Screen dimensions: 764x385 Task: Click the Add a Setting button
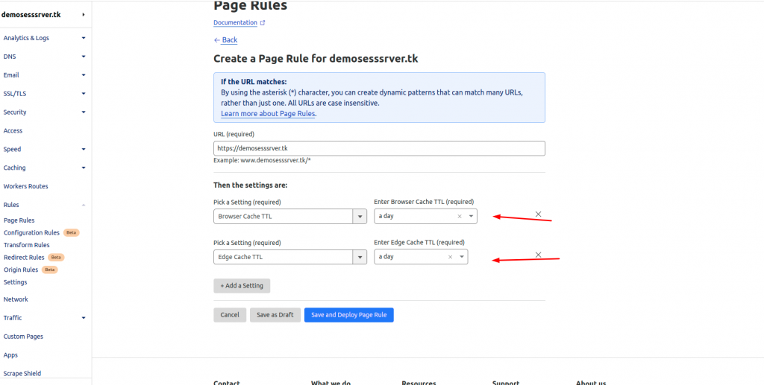[x=242, y=286]
